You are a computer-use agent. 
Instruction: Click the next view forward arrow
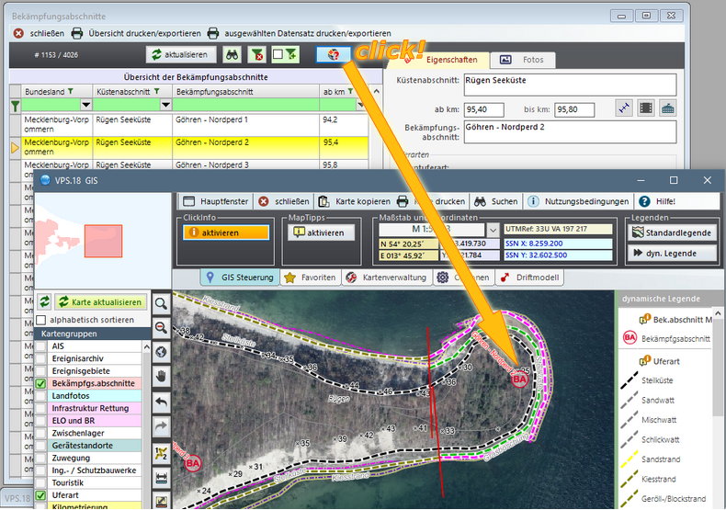pos(161,425)
